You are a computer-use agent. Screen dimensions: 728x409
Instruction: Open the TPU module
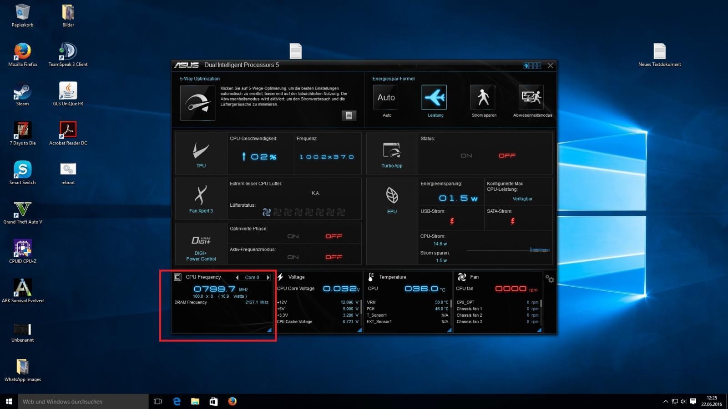point(201,154)
